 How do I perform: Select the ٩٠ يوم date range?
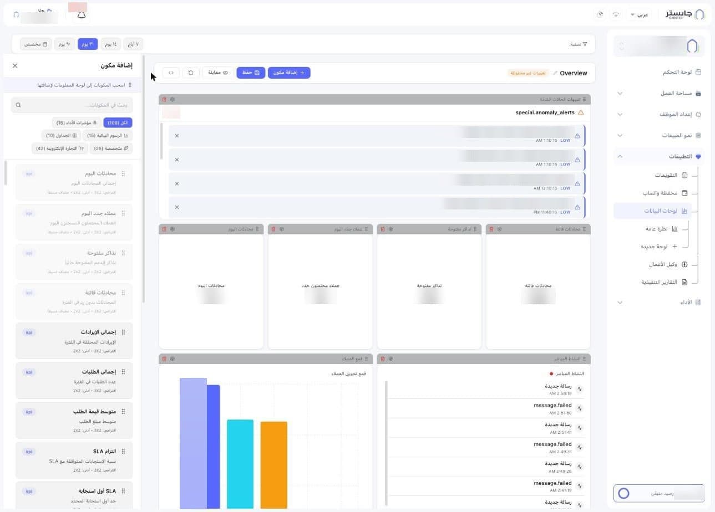click(64, 44)
